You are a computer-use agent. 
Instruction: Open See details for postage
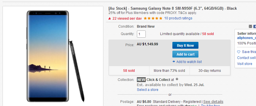click(213, 102)
